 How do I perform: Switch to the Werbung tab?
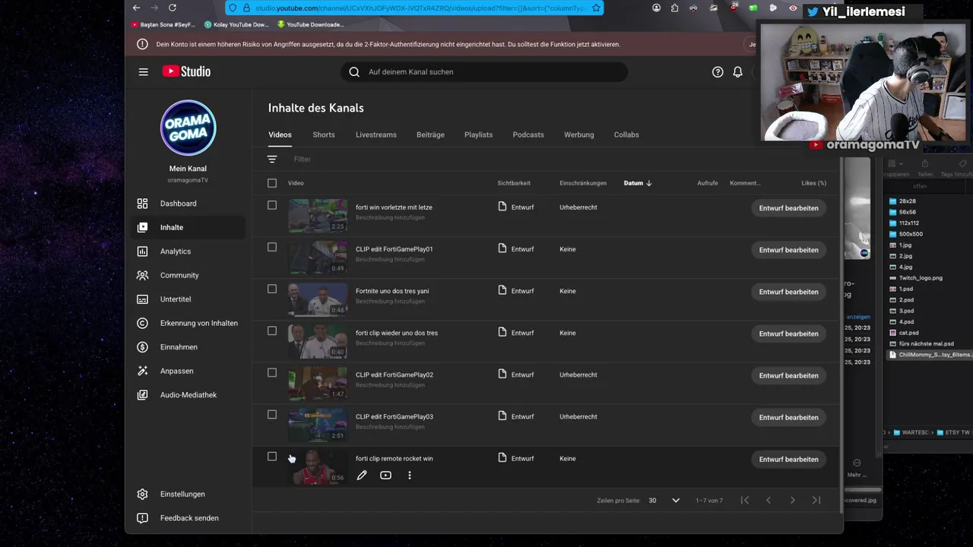[579, 134]
